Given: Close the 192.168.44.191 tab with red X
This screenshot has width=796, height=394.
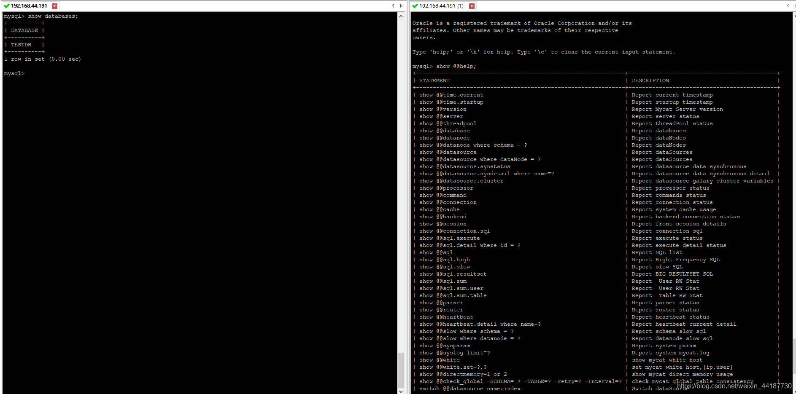Looking at the screenshot, I should 54,6.
